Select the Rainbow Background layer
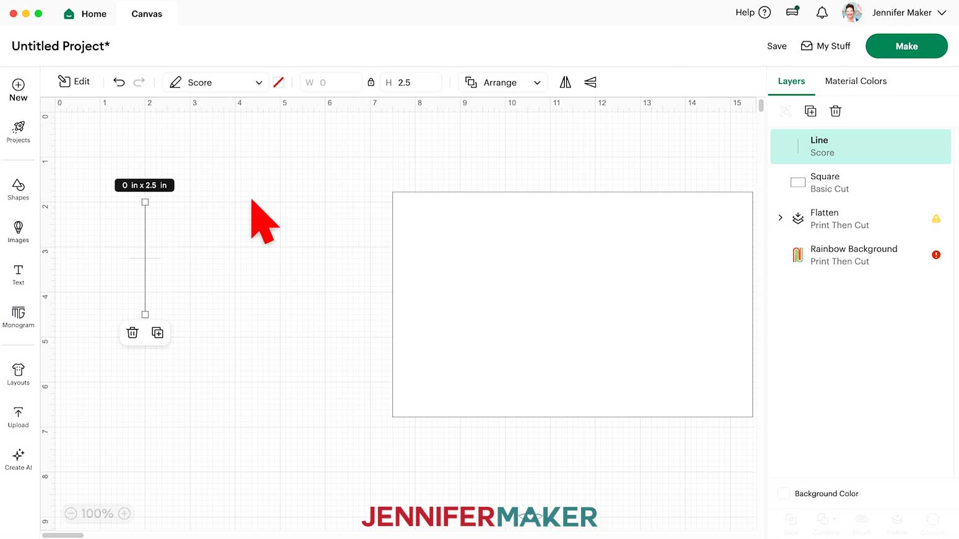The height and width of the screenshot is (539, 959). pos(861,255)
